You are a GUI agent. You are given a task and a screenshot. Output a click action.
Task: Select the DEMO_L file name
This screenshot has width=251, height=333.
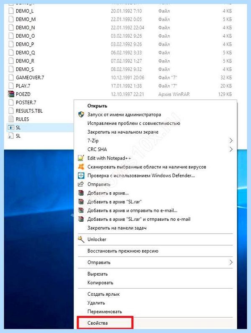click(25, 11)
